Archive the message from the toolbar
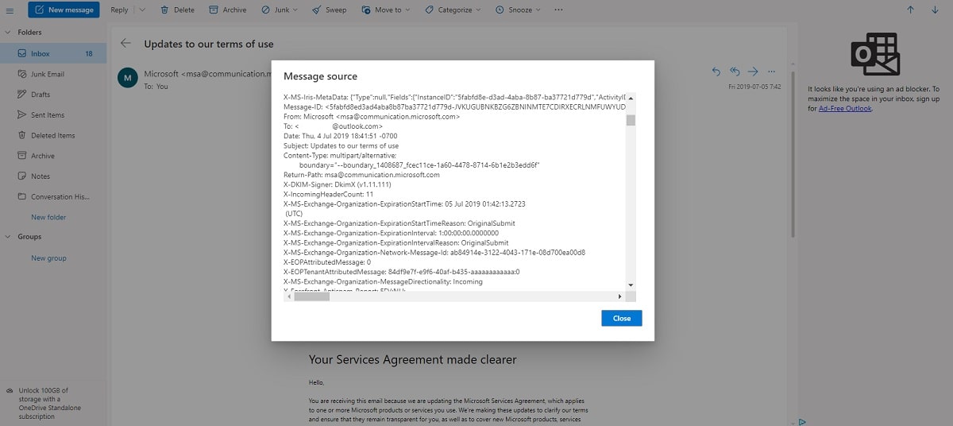This screenshot has width=953, height=426. click(x=228, y=10)
